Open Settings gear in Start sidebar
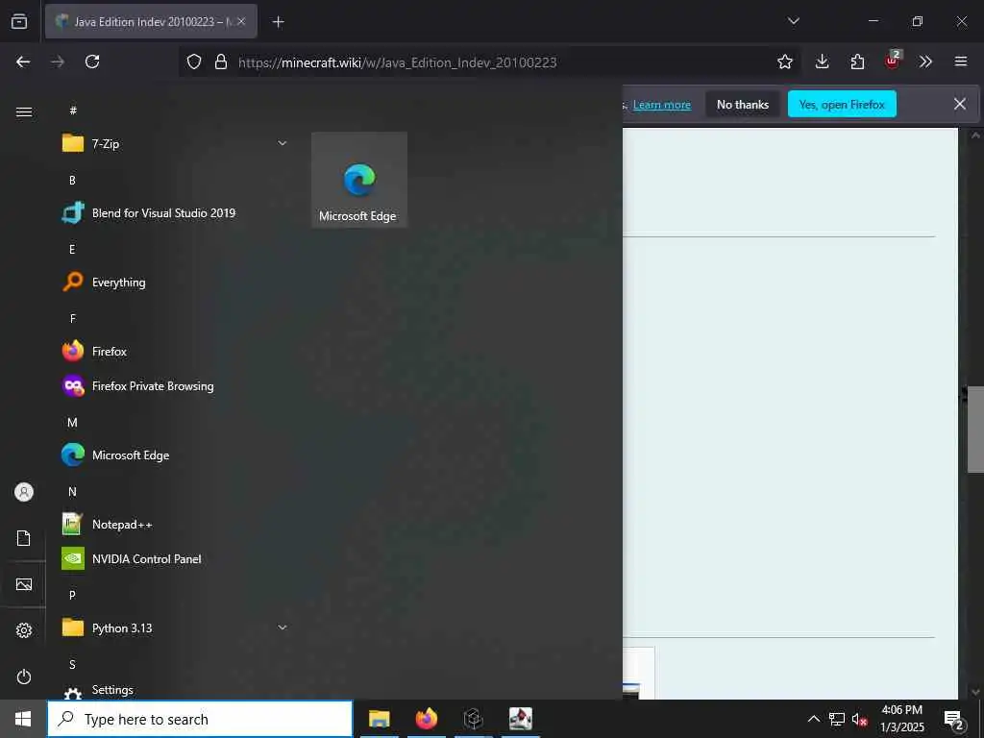 click(x=24, y=630)
